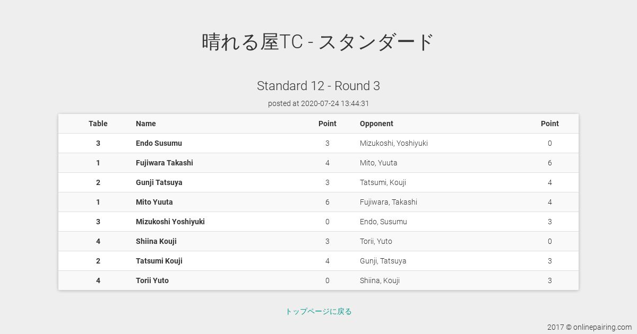
Task: Click the first Point column header
Action: coord(328,124)
